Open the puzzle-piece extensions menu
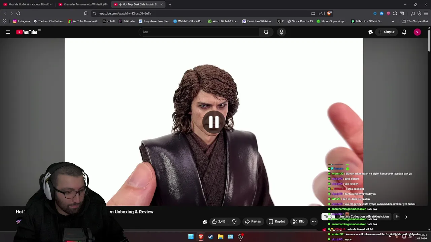Viewport: 431px width, 242px height. [395, 13]
